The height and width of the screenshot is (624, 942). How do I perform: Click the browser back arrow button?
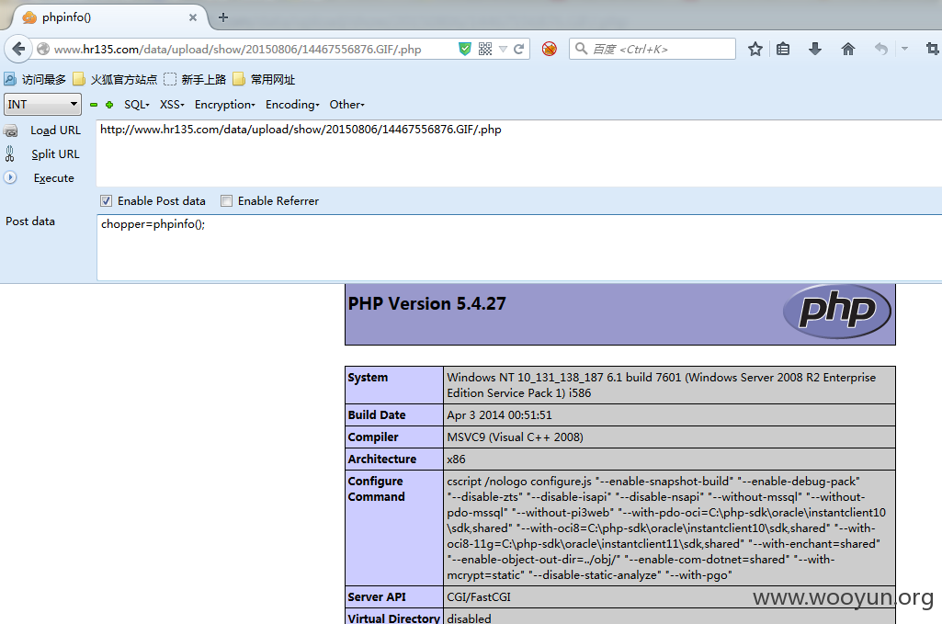tap(18, 49)
